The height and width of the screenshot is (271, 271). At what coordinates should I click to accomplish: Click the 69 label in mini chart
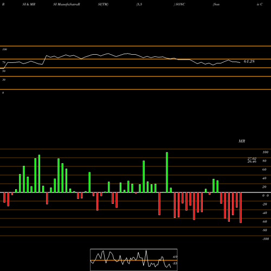tap(175, 257)
